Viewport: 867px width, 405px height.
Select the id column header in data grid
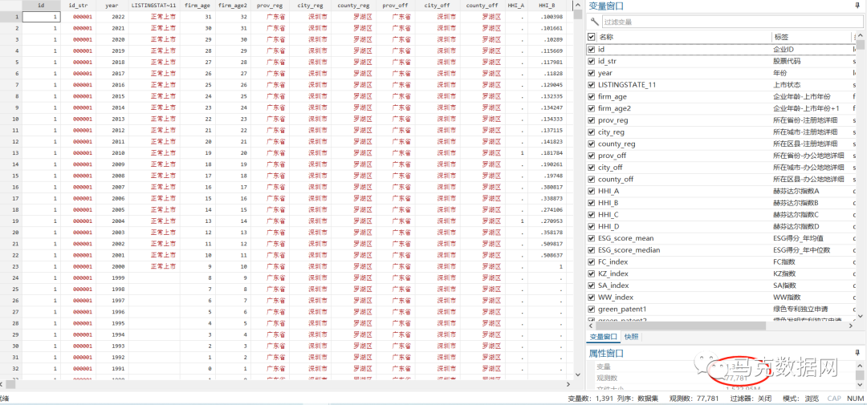(41, 5)
